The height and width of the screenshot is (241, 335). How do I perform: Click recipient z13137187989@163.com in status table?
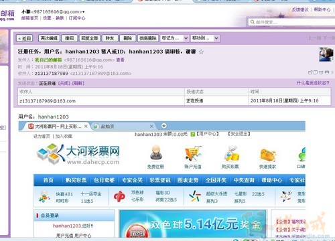pos(48,101)
